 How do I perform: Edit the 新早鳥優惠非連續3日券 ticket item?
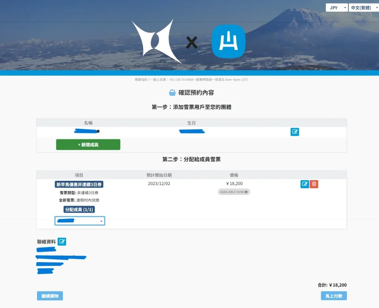point(305,184)
